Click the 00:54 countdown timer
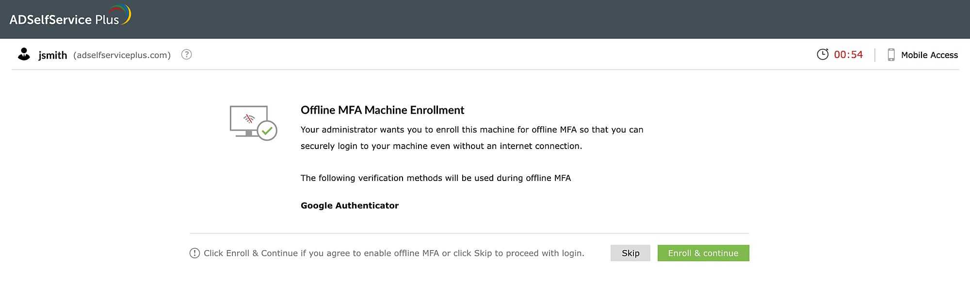 [848, 55]
